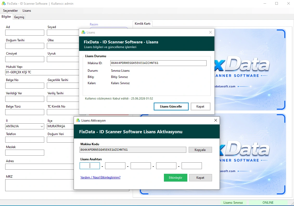Viewport: 294px width, 206px height.
Task: Click the Lisans: Sınırsız status entry
Action: (233, 203)
